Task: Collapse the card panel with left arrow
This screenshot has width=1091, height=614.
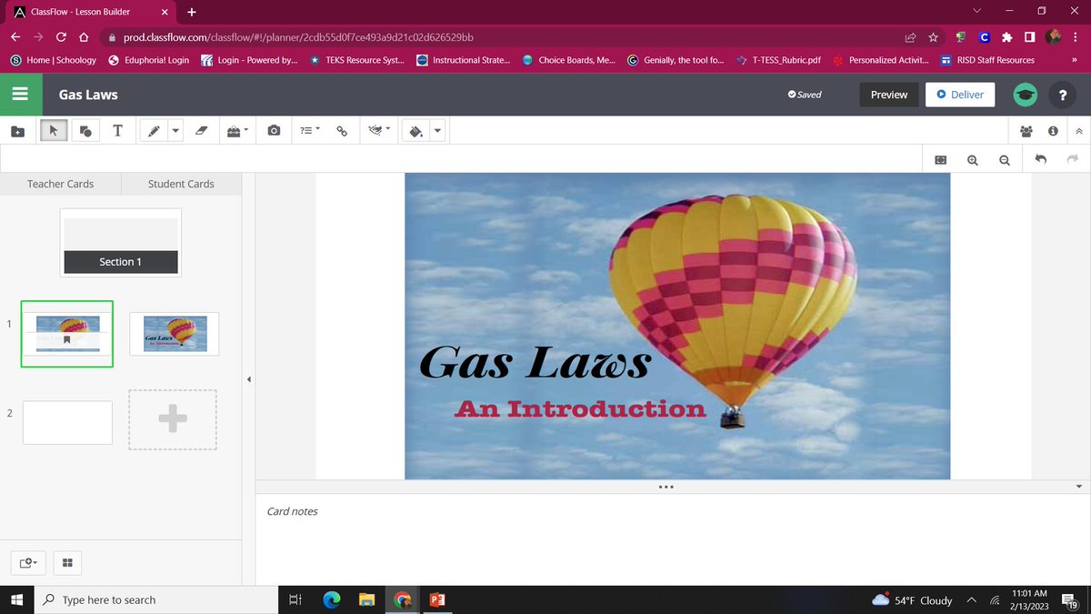Action: coord(249,379)
